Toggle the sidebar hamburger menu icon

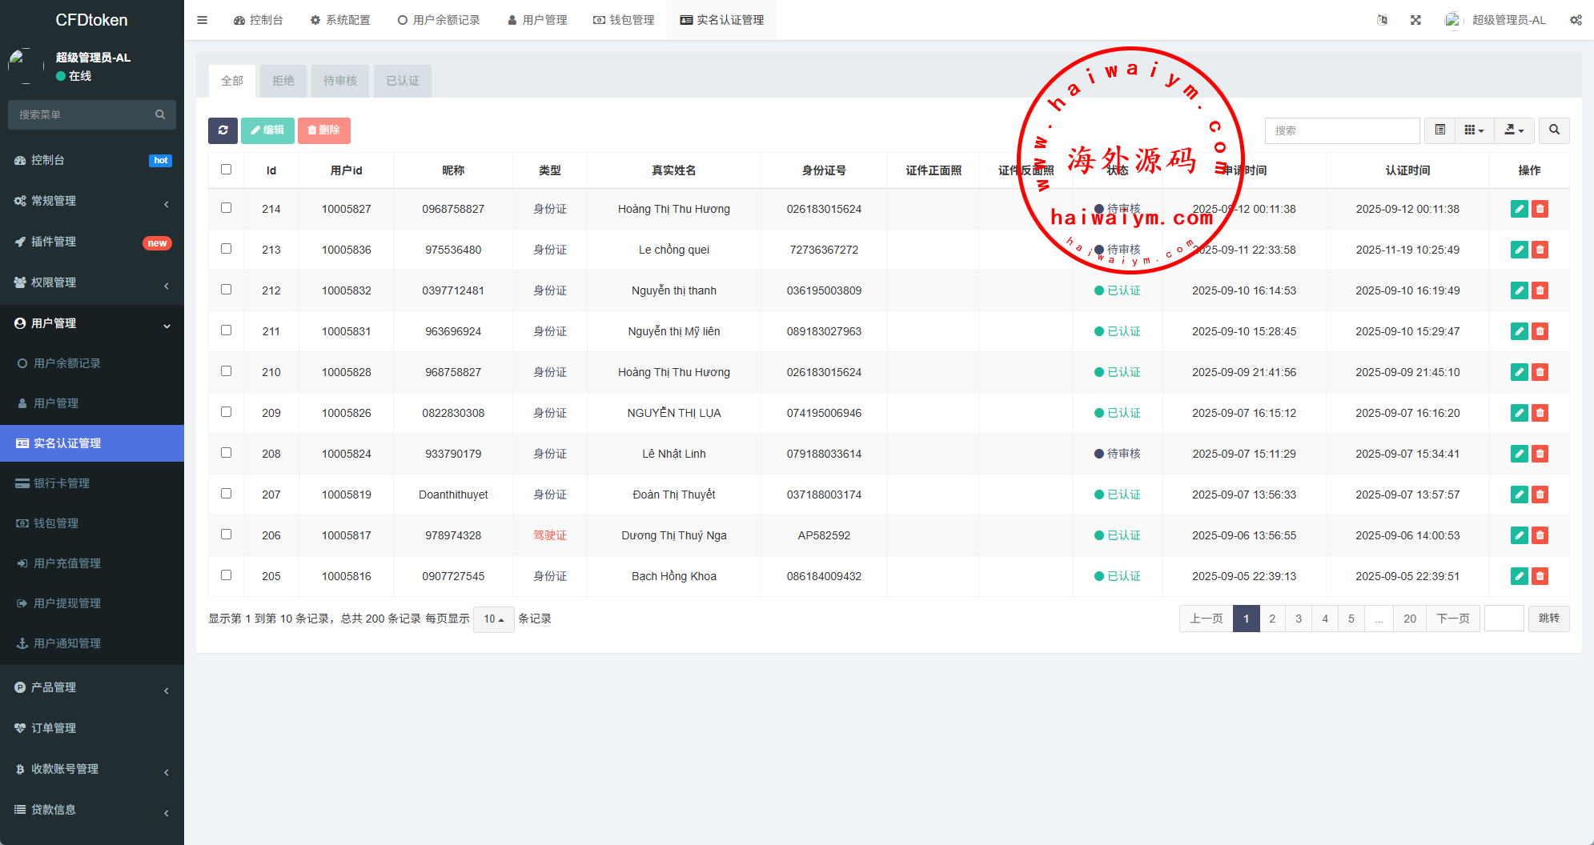203,20
